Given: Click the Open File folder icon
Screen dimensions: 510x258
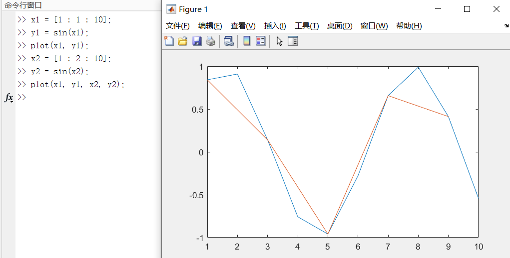Looking at the screenshot, I should point(183,41).
